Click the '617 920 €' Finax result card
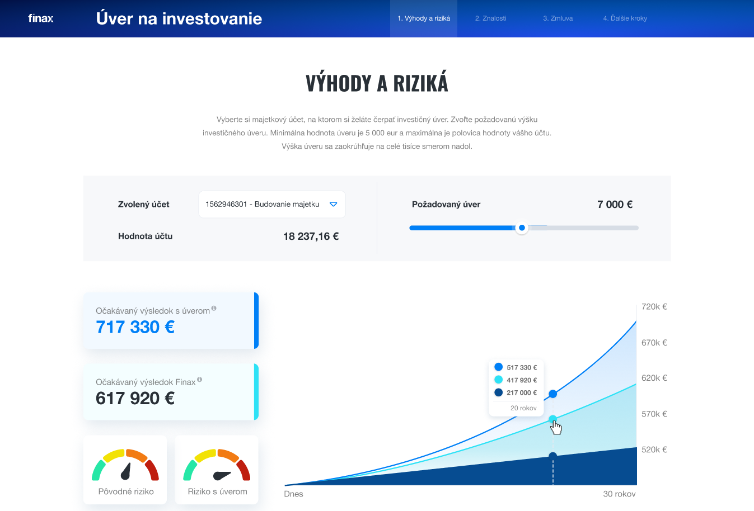The height and width of the screenshot is (511, 754). [x=171, y=391]
